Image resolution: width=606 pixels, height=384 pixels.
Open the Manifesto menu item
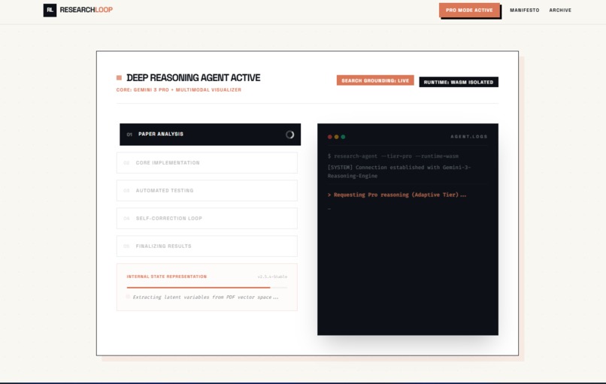[x=524, y=11]
